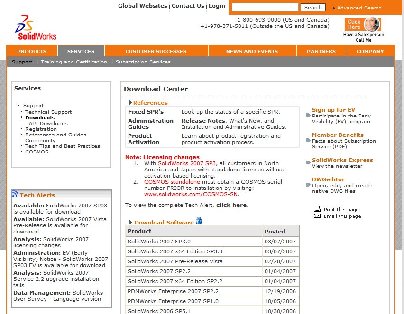Click the envelope icon for Email this page
Screen dimensions: 404x314
coord(317,215)
